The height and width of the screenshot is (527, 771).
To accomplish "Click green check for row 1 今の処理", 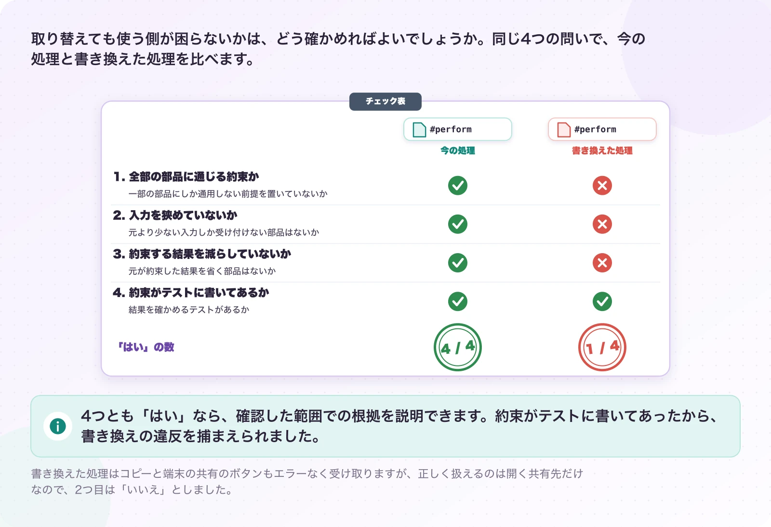I will click(x=458, y=186).
